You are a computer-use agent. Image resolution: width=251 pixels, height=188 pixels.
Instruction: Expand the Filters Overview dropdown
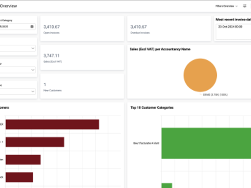(226, 6)
